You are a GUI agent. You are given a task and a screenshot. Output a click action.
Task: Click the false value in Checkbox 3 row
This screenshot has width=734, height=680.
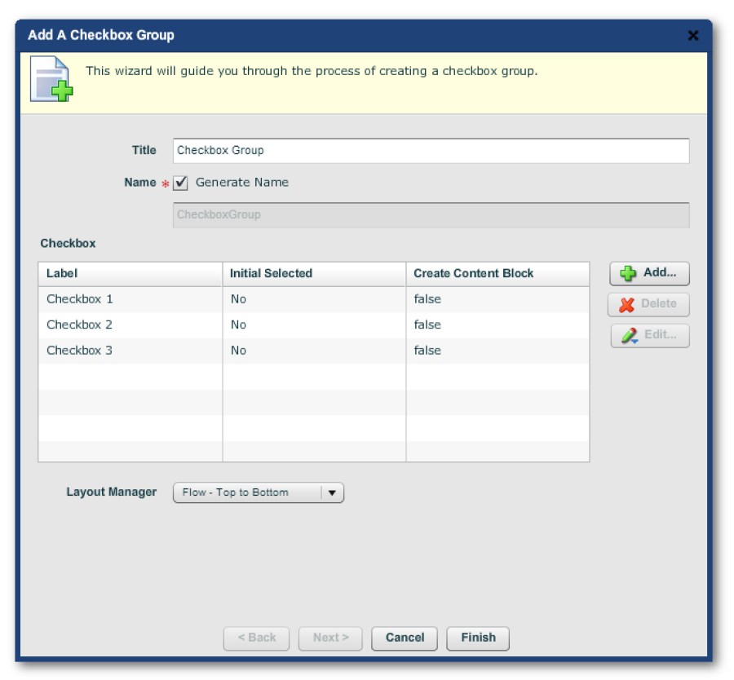pyautogui.click(x=427, y=351)
